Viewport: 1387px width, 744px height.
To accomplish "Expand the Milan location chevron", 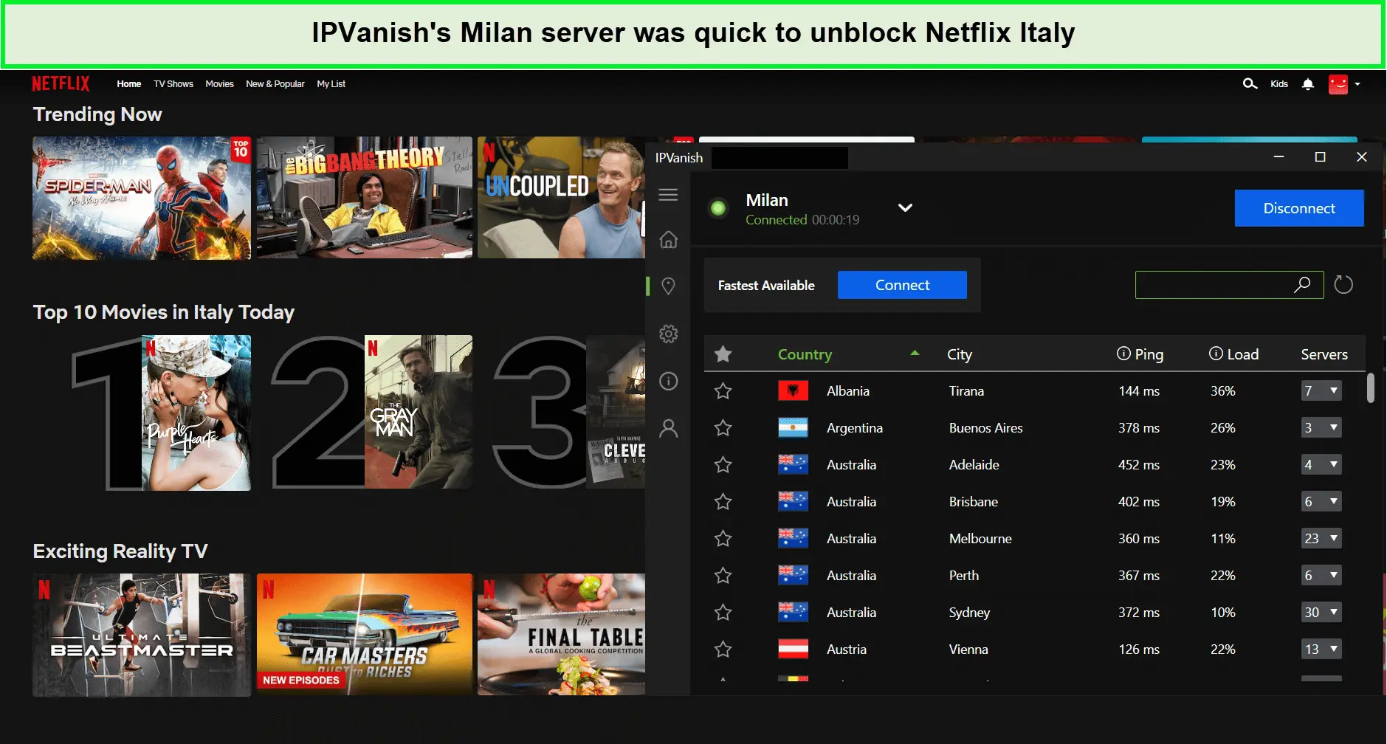I will coord(905,207).
